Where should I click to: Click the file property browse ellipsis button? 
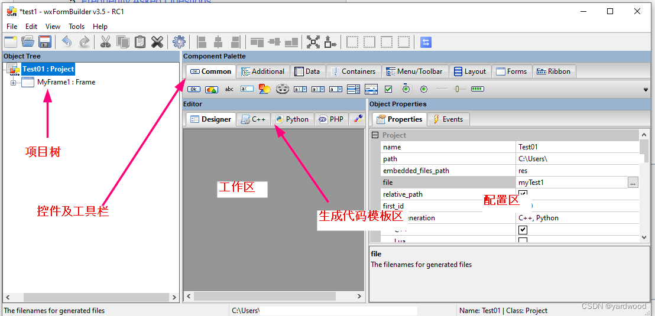[633, 183]
